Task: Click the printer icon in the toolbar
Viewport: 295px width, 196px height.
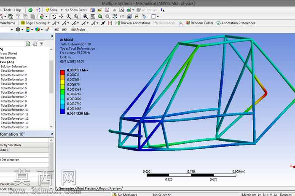Action: (x=137, y=17)
